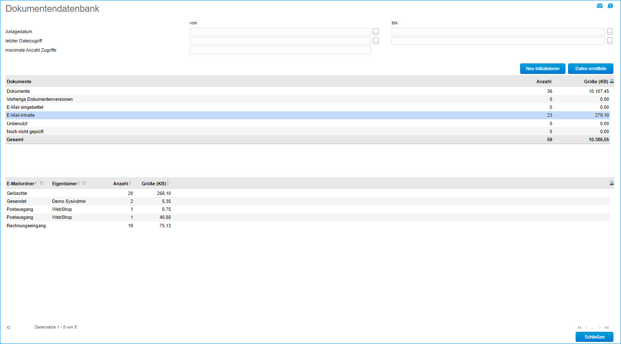This screenshot has height=344, width=621.
Task: Click the 279,10 size value
Action: (602, 115)
